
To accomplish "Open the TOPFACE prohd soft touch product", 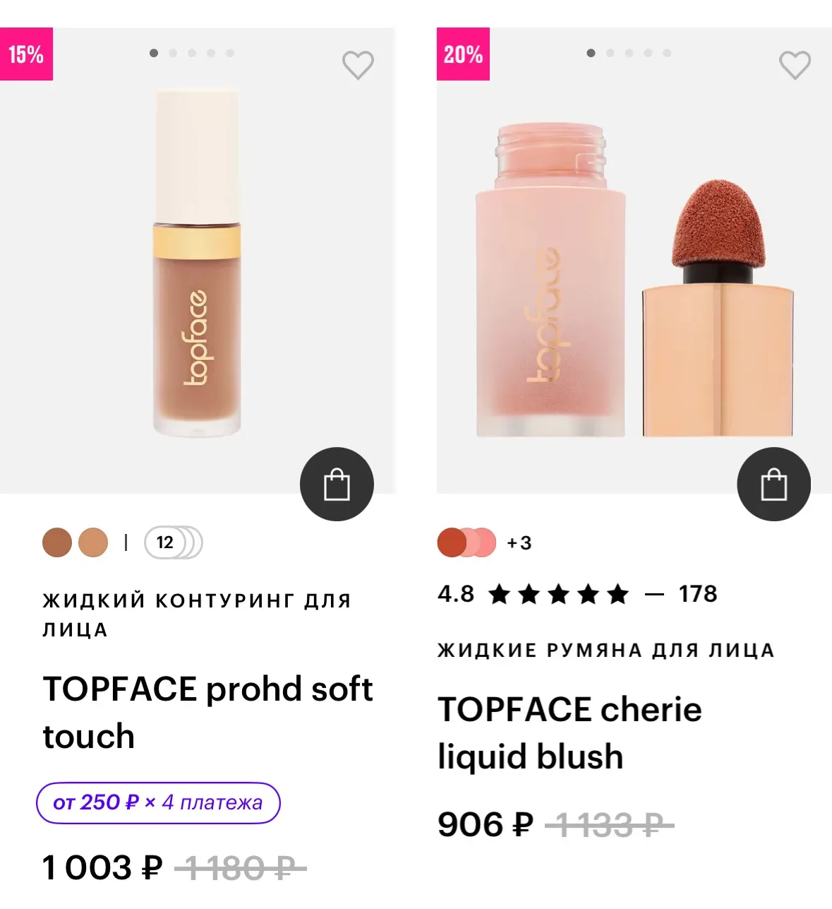I will [207, 712].
